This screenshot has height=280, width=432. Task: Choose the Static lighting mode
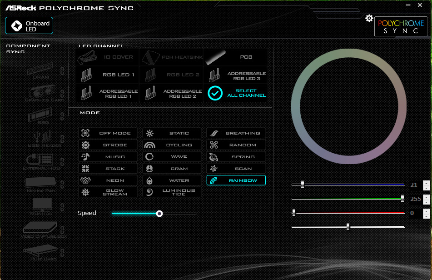(x=172, y=133)
